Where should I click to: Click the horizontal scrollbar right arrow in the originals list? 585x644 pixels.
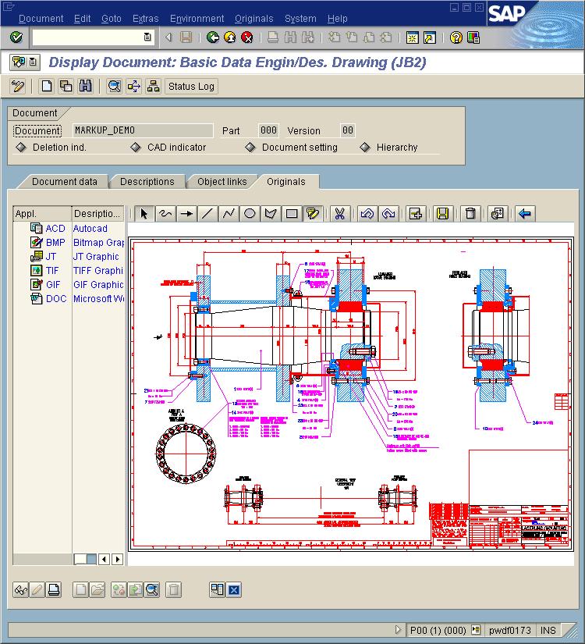pyautogui.click(x=118, y=559)
